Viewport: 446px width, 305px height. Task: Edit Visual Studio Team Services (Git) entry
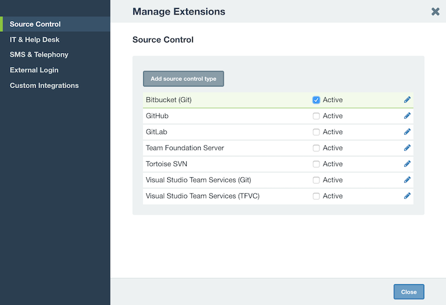click(x=407, y=180)
